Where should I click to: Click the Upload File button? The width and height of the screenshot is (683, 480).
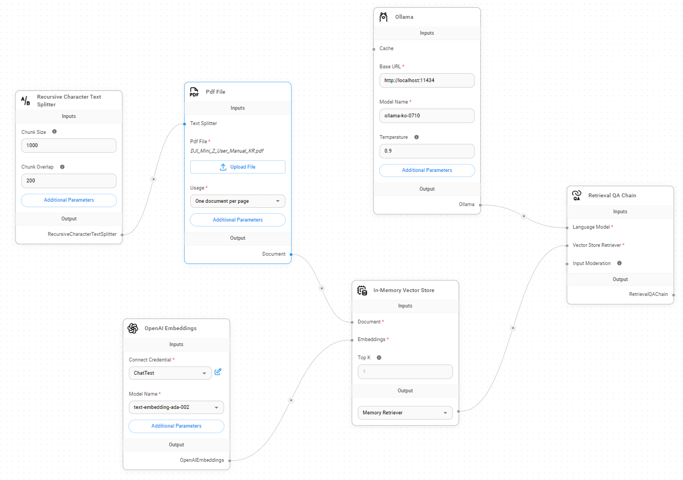[x=238, y=167]
